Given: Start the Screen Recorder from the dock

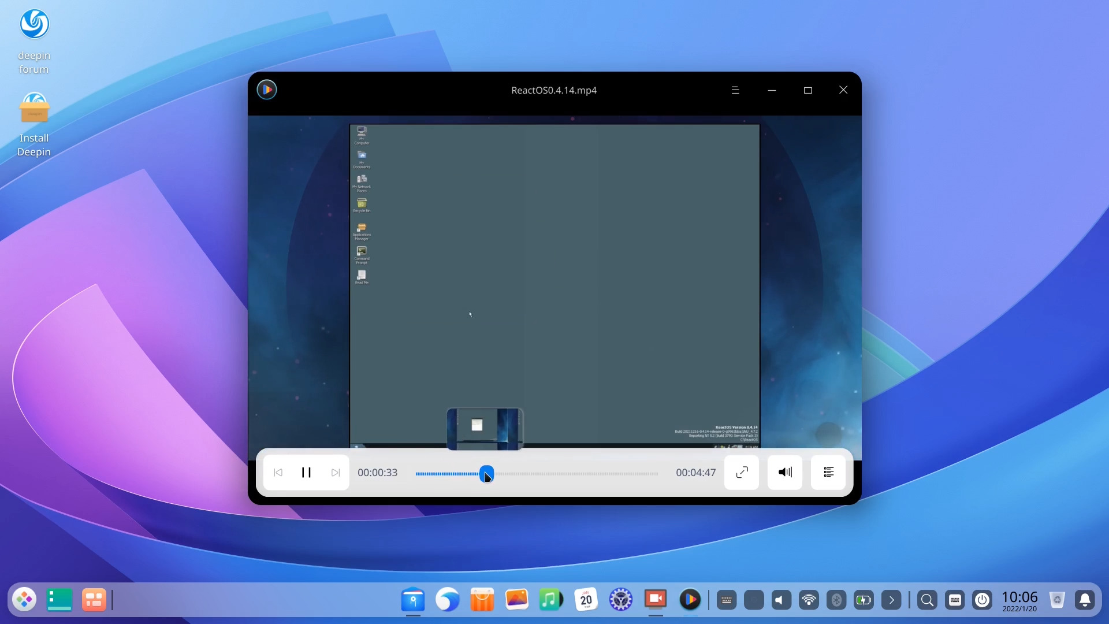Looking at the screenshot, I should (x=656, y=600).
